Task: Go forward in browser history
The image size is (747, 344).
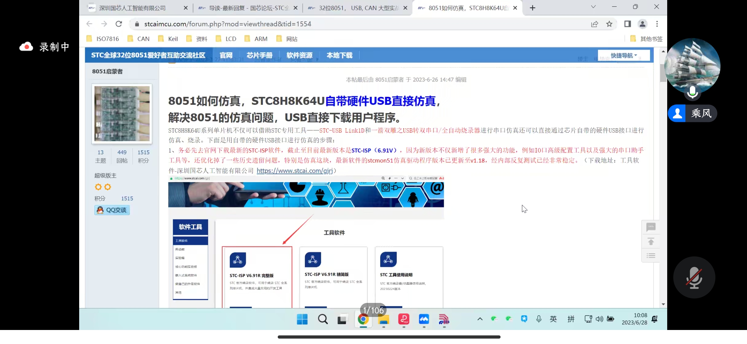Action: [x=104, y=24]
